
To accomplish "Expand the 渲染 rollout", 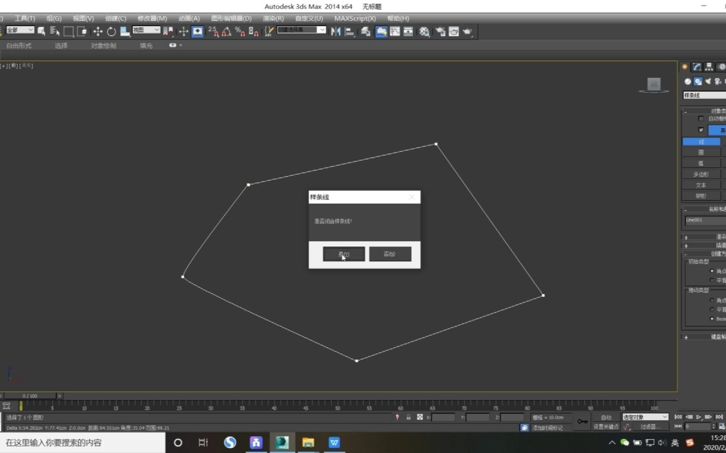I will coord(704,237).
